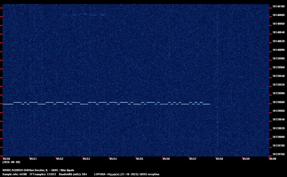
Task: Click the 05:57 time axis label
Action: [x=193, y=159]
